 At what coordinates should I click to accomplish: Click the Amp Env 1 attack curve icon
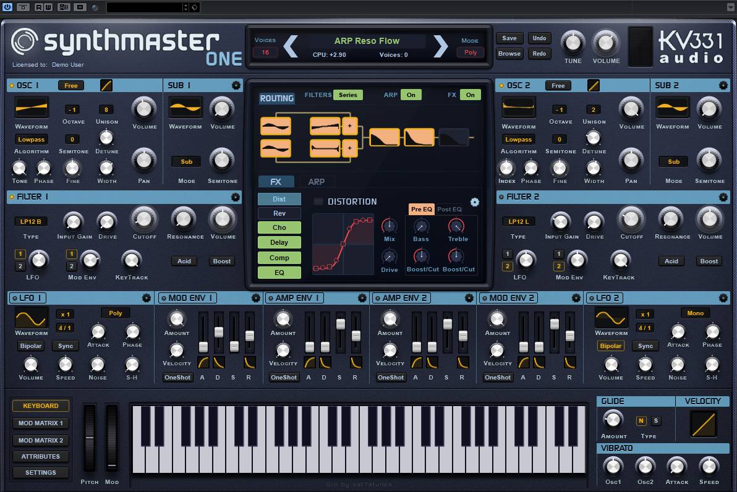click(310, 362)
